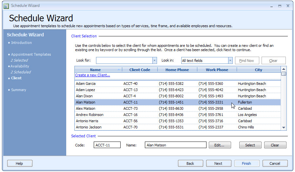This screenshot has height=172, width=295.
Task: Click home phone (714) 555-8002
Action: pos(171,96)
